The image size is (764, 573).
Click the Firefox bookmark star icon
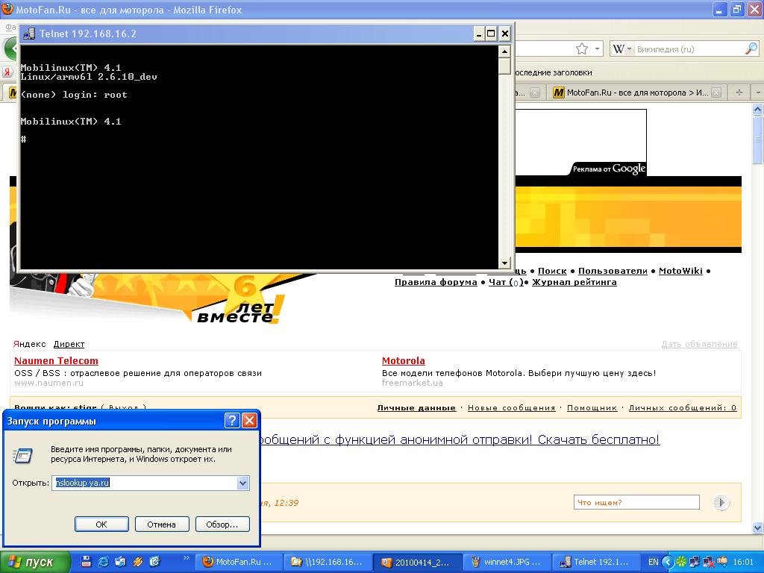[x=582, y=48]
